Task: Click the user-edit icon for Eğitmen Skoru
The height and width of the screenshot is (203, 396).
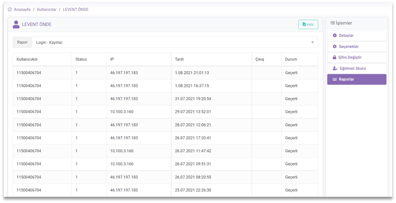Action: pyautogui.click(x=335, y=69)
